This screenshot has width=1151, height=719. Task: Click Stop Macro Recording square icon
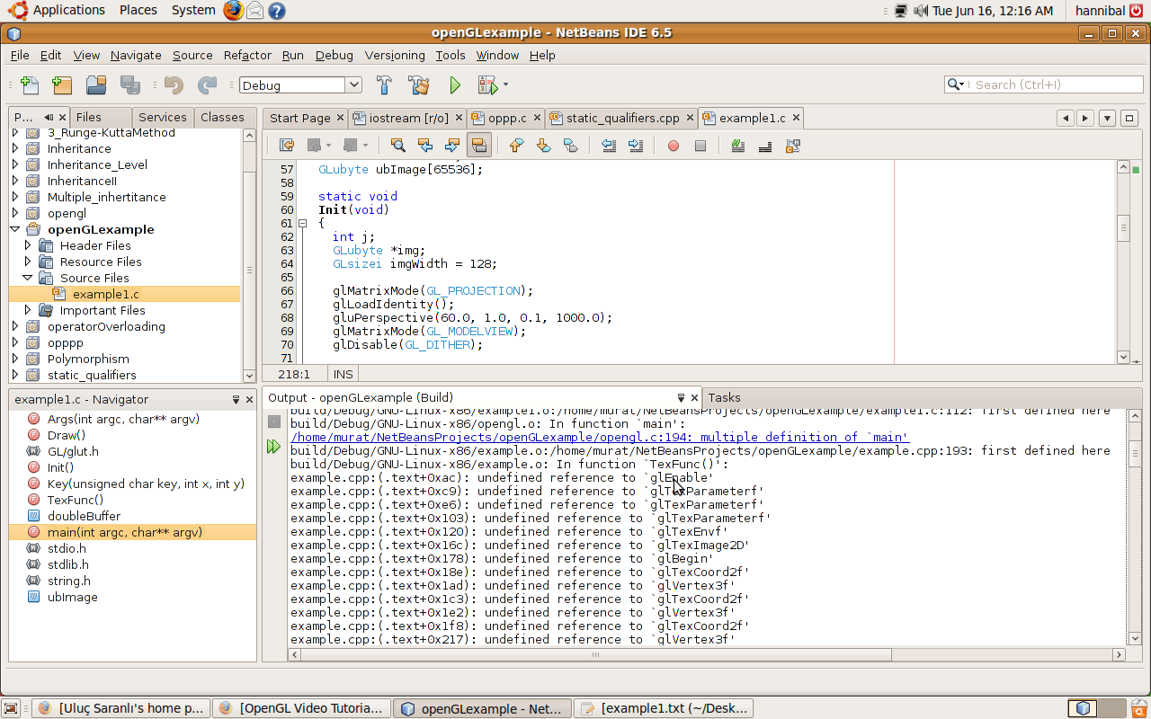pos(700,145)
